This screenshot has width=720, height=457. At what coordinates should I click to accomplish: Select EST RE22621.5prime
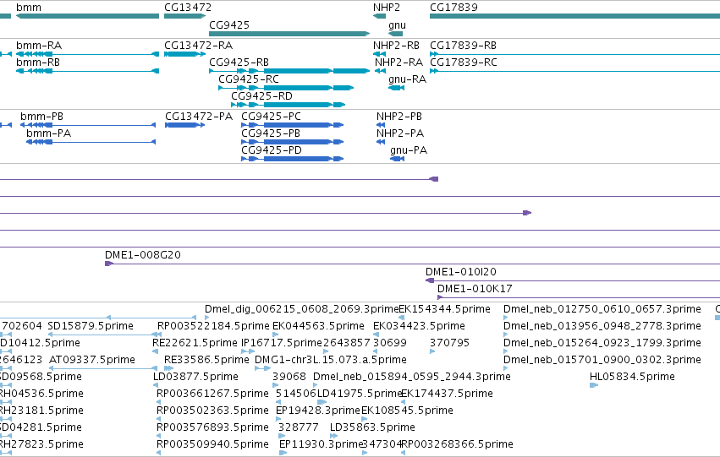195,343
